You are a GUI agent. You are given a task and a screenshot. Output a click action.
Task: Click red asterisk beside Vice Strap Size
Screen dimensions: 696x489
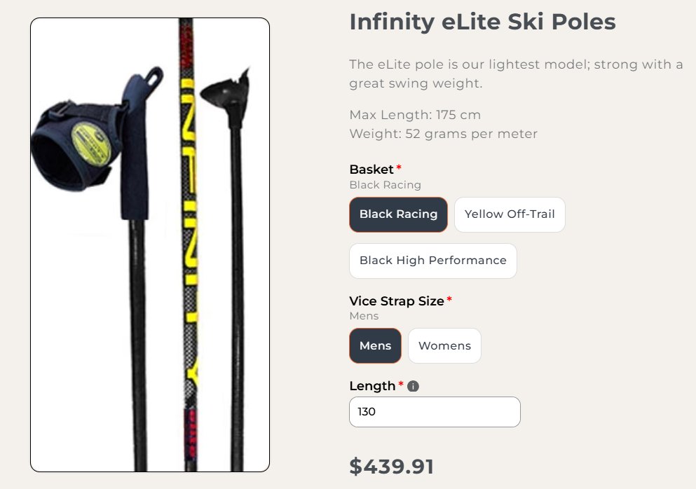click(x=449, y=300)
